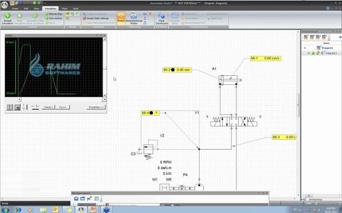This screenshot has height=213, width=342.
Task: Select relief valve V2 symbol
Action: pos(148,150)
